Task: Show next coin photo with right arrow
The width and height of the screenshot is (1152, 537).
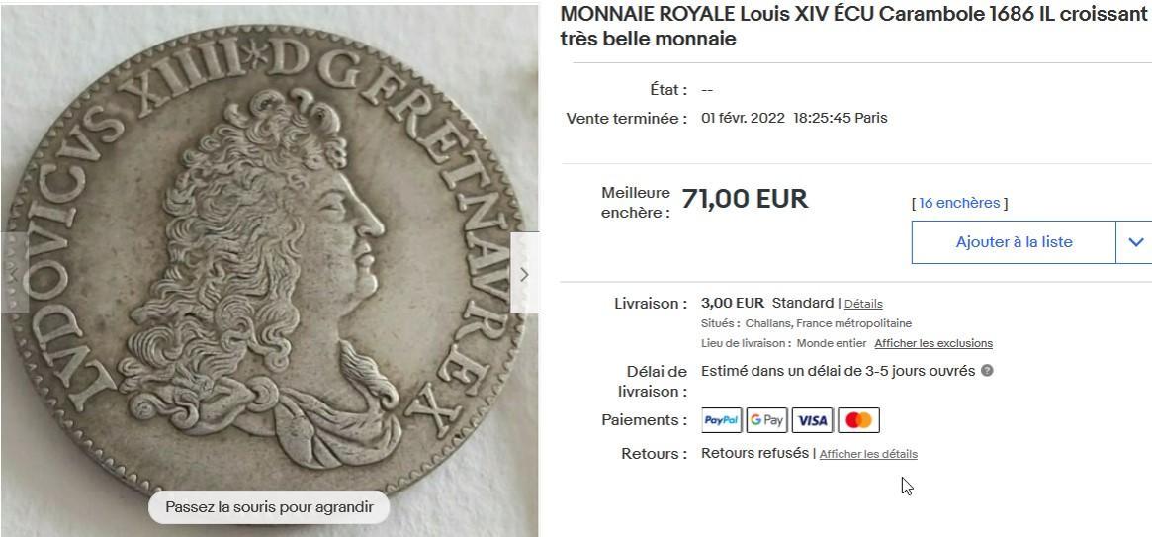Action: coord(524,273)
